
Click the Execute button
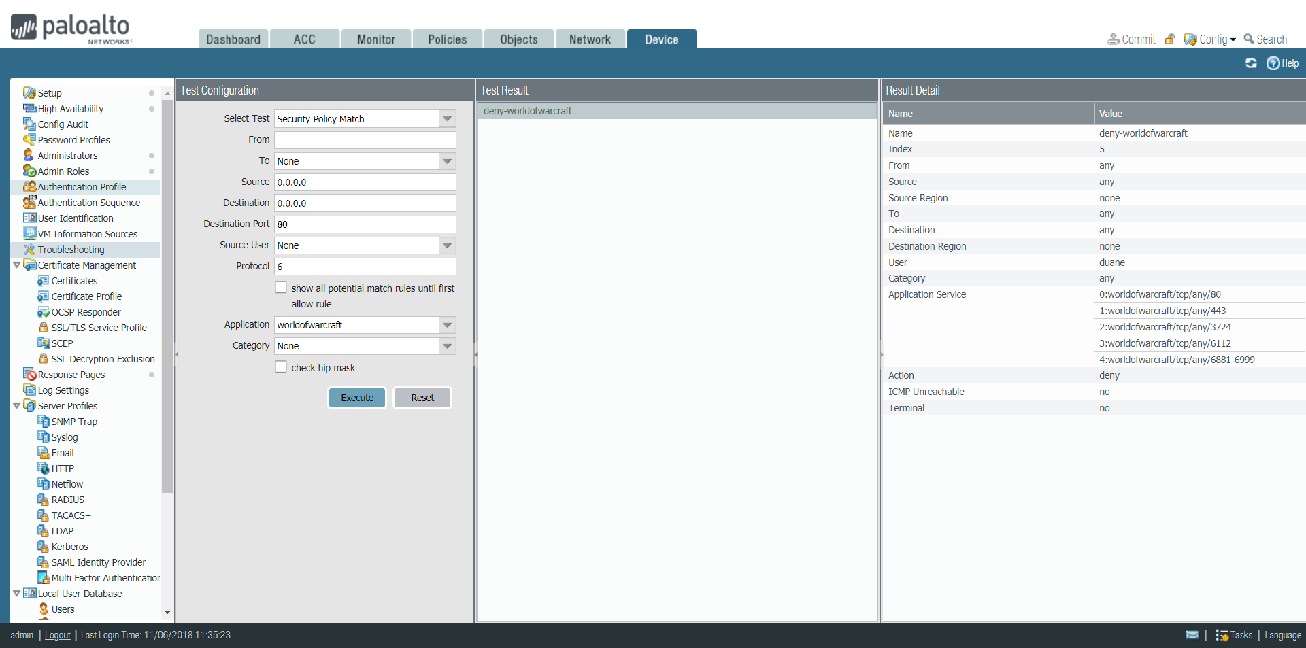(357, 398)
